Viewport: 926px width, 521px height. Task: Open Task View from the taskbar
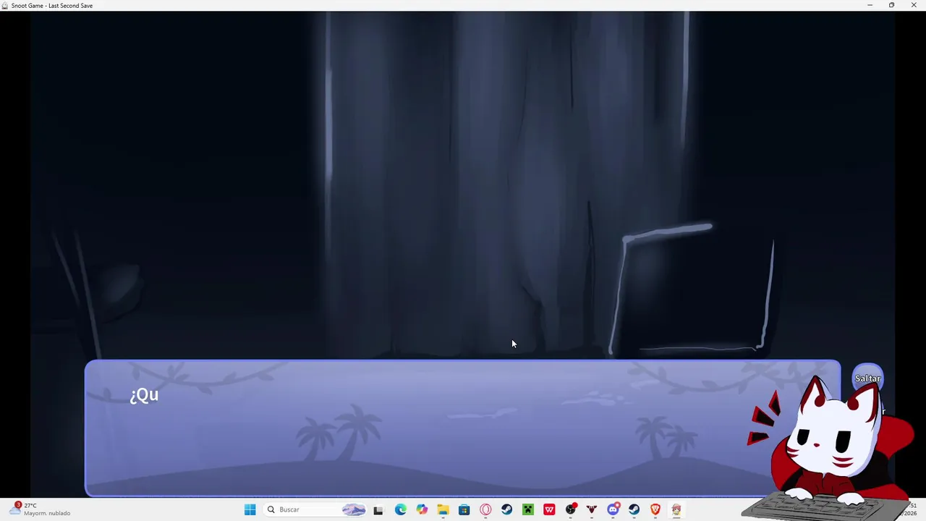(378, 509)
